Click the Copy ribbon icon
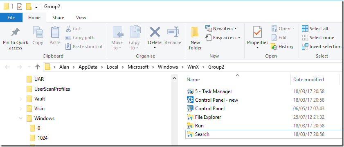Screen dimensions: 344x147 [x=38, y=32]
